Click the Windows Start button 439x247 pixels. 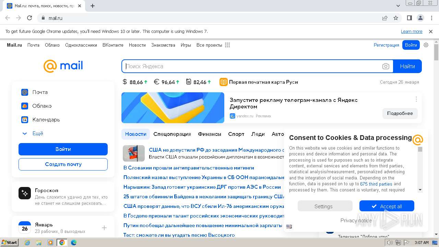click(x=9, y=242)
